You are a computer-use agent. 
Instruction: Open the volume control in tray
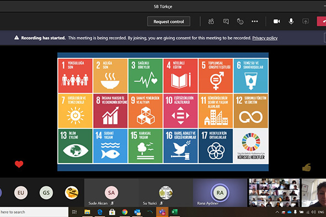pos(313,212)
